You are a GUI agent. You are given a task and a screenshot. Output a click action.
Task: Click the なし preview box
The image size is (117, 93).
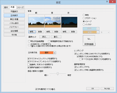[x=89, y=39]
